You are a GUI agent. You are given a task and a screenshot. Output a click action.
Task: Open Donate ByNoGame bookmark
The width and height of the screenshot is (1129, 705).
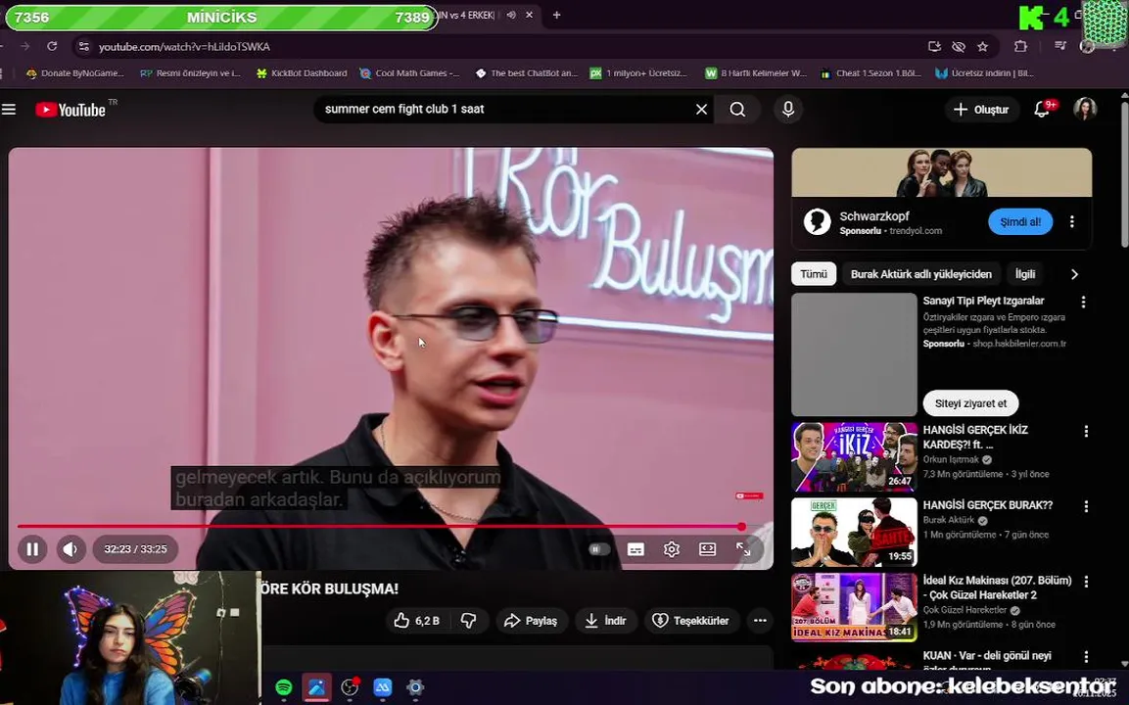click(74, 73)
